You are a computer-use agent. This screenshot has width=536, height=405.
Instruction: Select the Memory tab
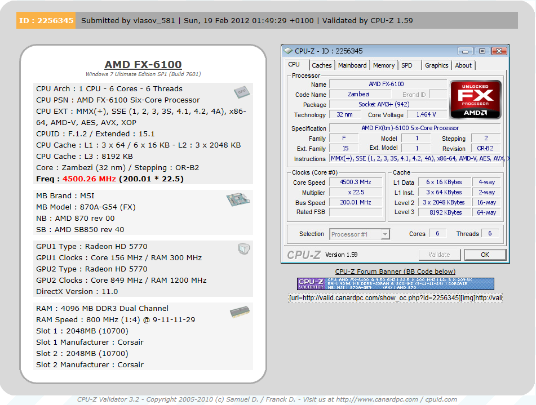[x=384, y=65]
